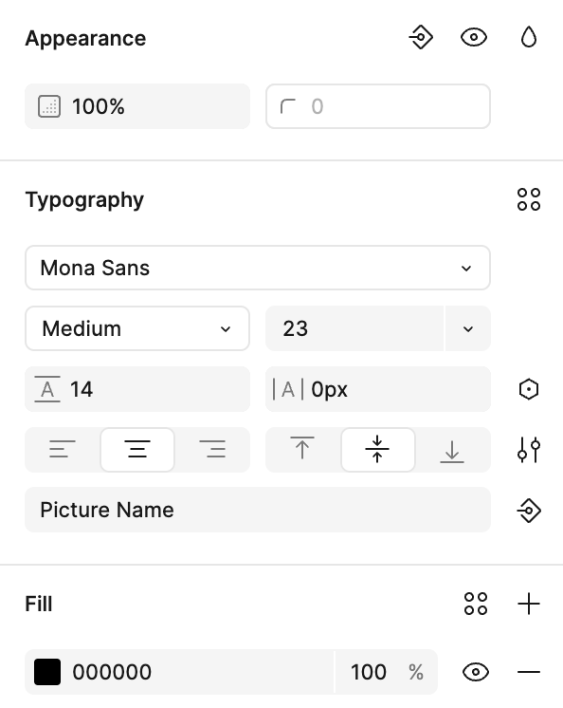Expand font size presets chevron next to 23
Viewport: 563px width, 708px height.
click(x=468, y=328)
